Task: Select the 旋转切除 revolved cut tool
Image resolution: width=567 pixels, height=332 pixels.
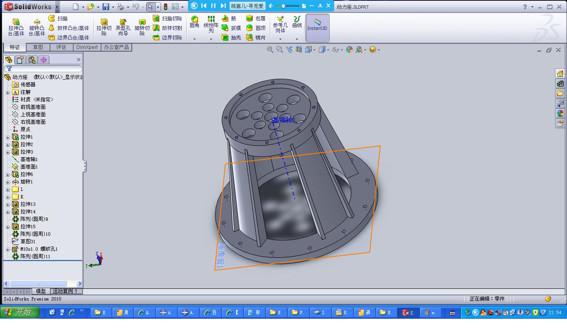Action: coord(142,27)
